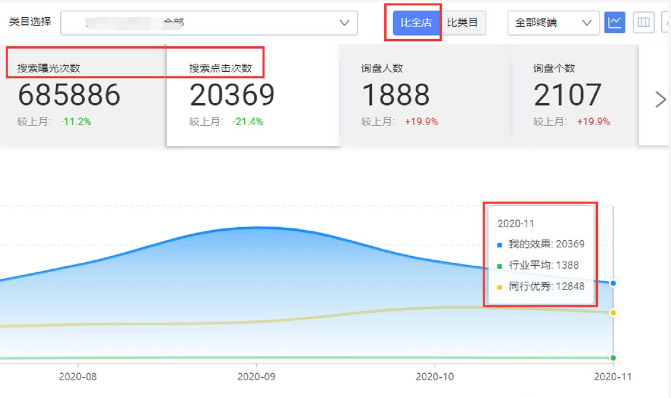Image resolution: width=671 pixels, height=398 pixels.
Task: Toggle 比全店 comparison mode
Action: [x=416, y=23]
